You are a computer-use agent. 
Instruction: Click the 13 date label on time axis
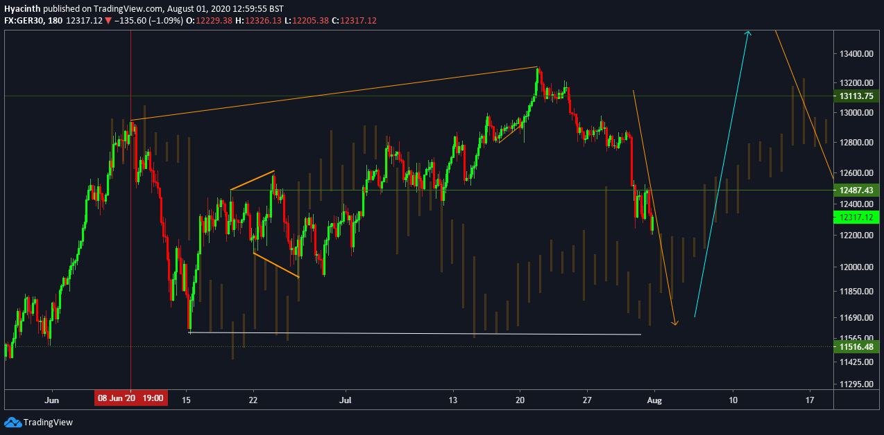point(453,400)
